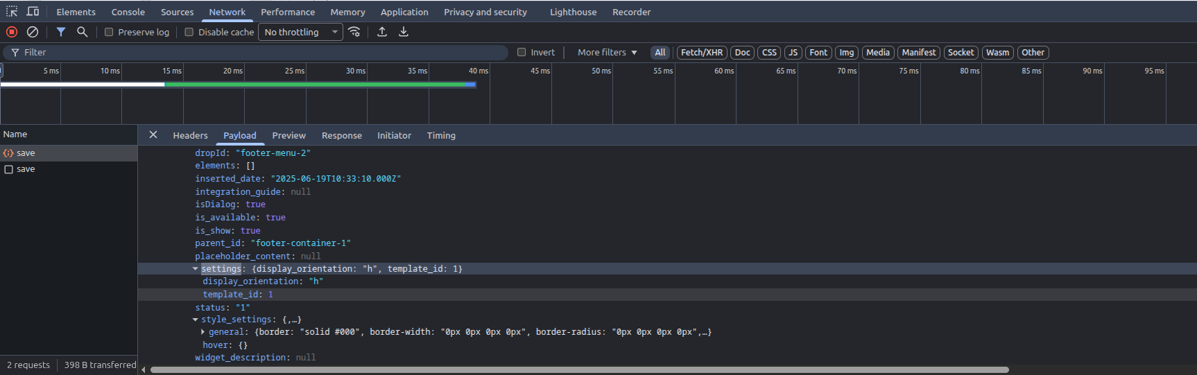
Task: Open the Application panel
Action: coord(404,12)
